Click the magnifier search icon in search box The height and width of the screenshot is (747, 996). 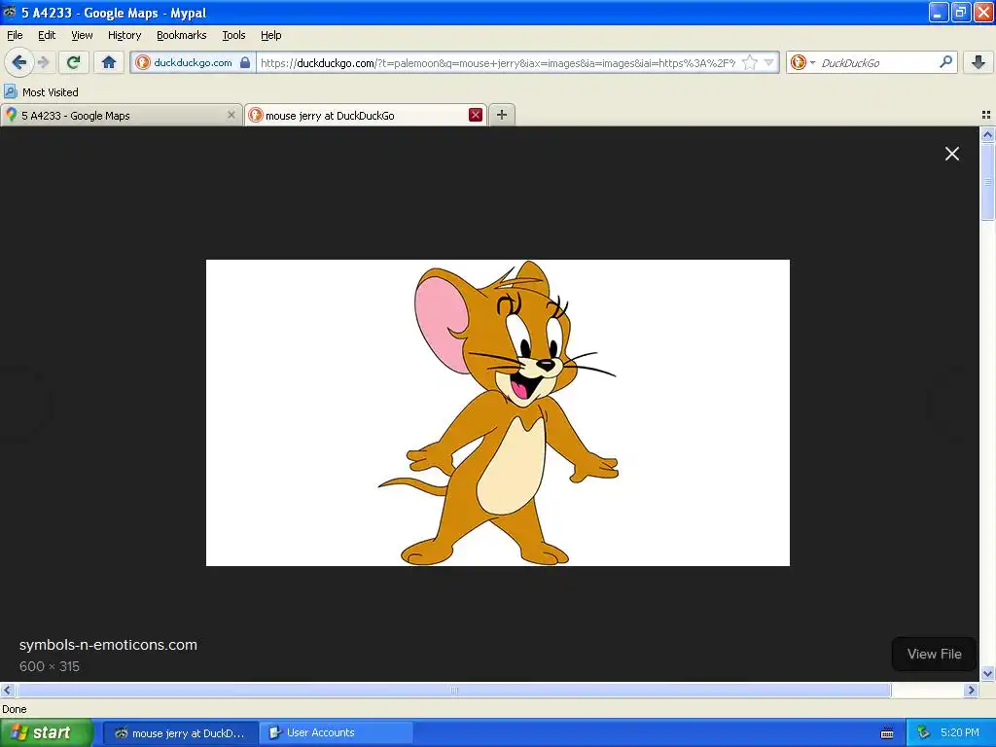pos(945,62)
